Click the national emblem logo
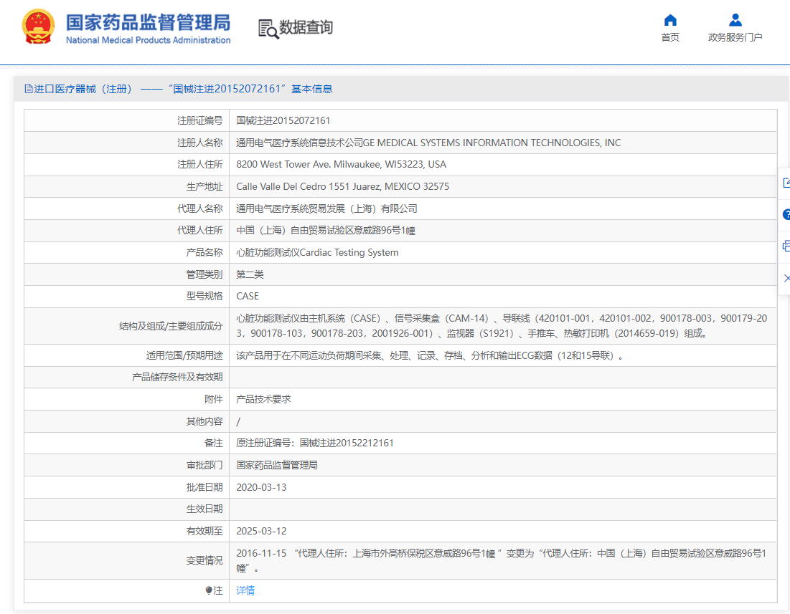Viewport: 790px width, 614px height. coord(38,27)
